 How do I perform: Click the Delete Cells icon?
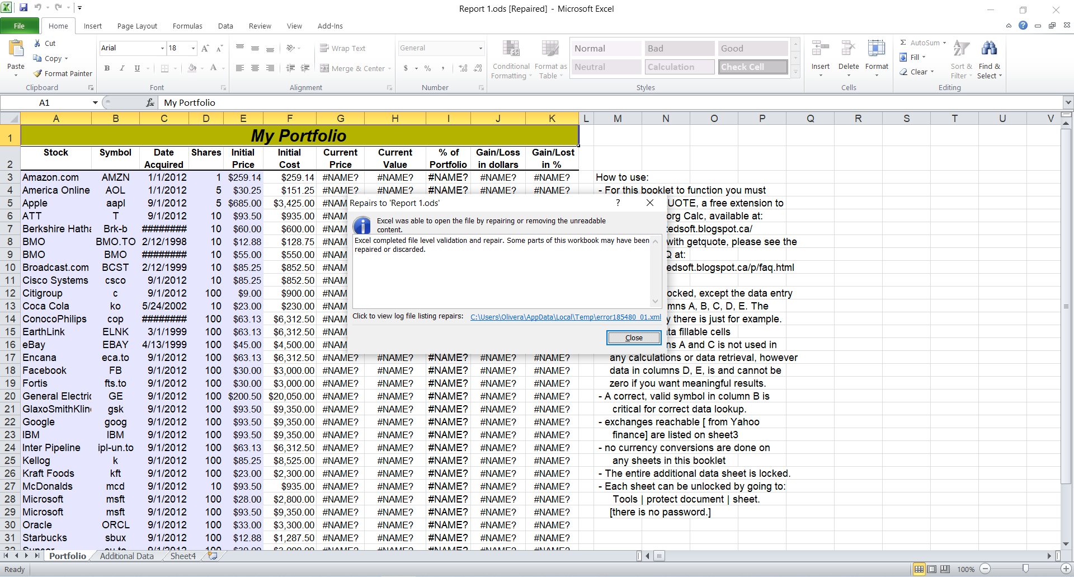(x=848, y=49)
